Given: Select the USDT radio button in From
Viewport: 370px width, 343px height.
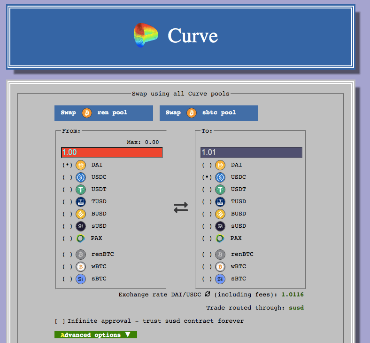Looking at the screenshot, I should coord(67,190).
